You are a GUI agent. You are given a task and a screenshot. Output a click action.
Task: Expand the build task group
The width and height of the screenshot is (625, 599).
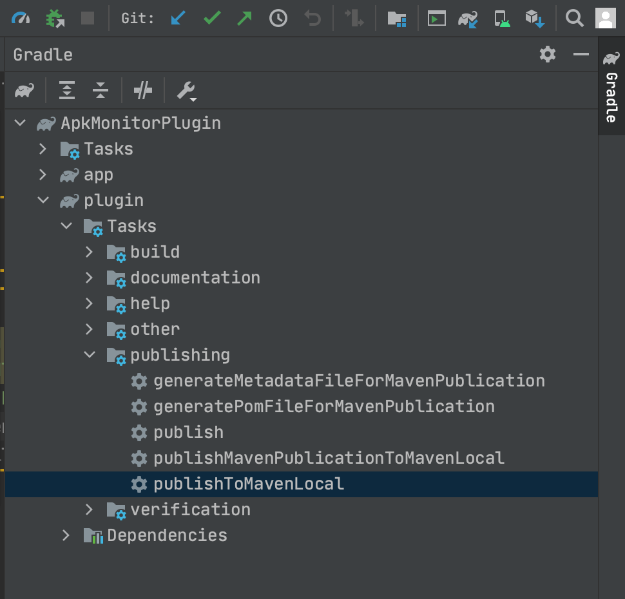pyautogui.click(x=89, y=252)
